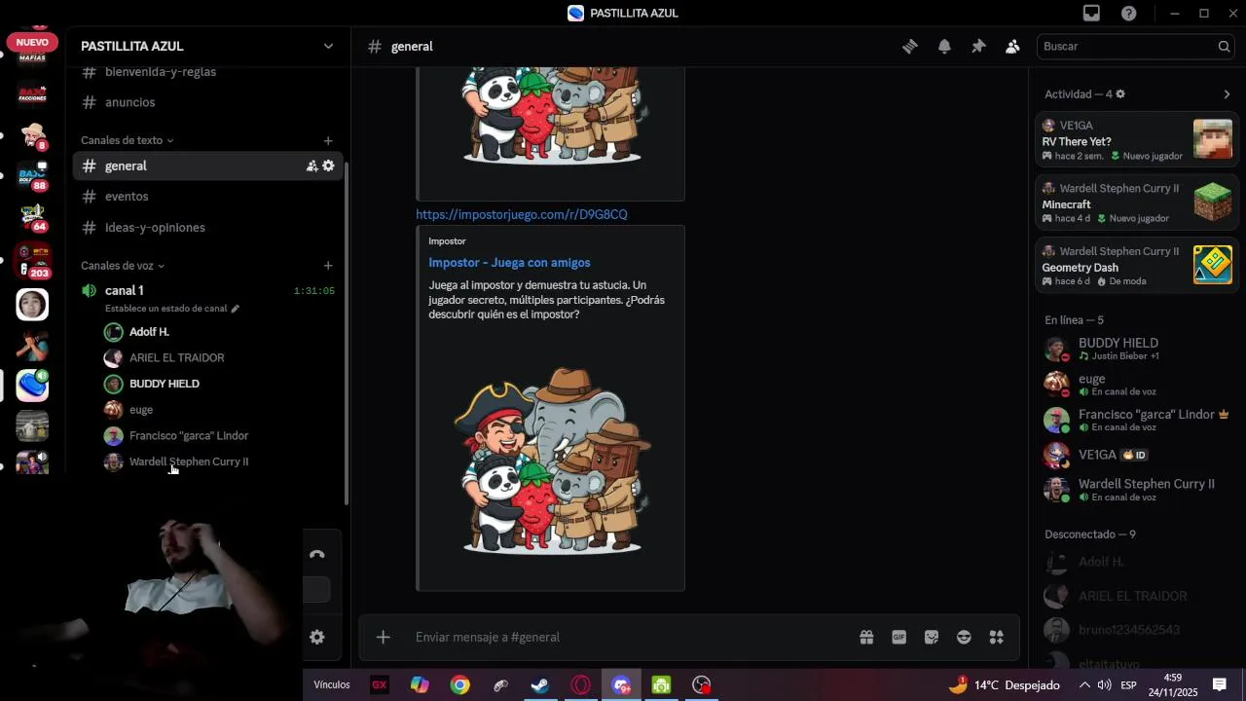This screenshot has width=1246, height=701.
Task: Click the Buscar search field
Action: click(1137, 46)
